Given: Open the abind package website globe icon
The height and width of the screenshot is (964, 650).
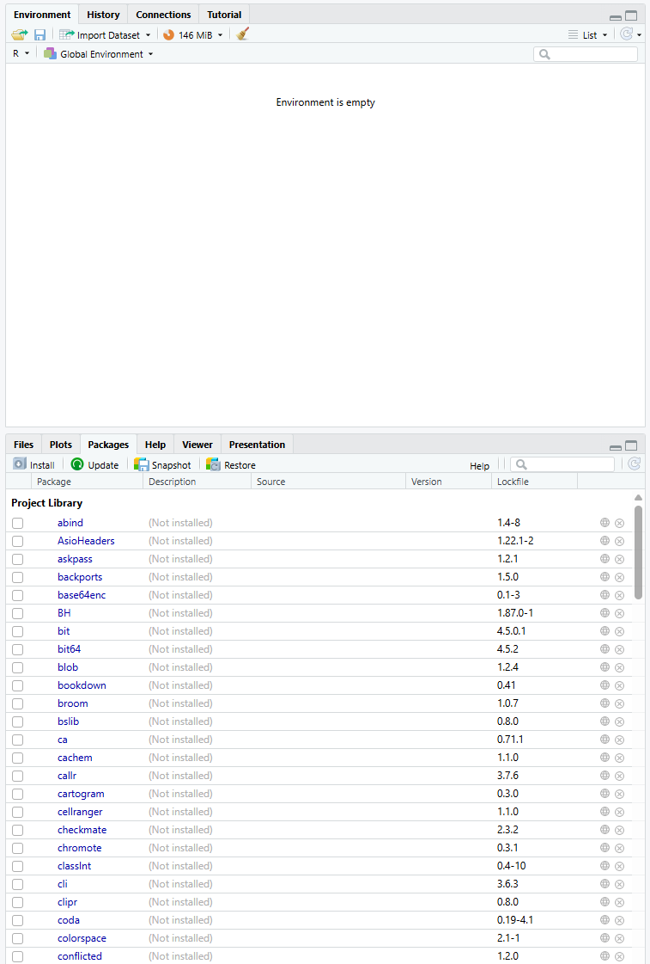Looking at the screenshot, I should [604, 523].
